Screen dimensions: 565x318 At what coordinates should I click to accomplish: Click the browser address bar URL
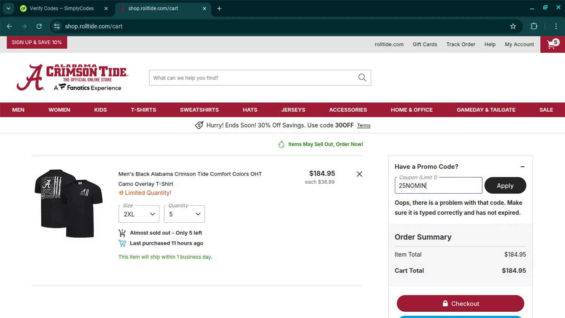94,26
